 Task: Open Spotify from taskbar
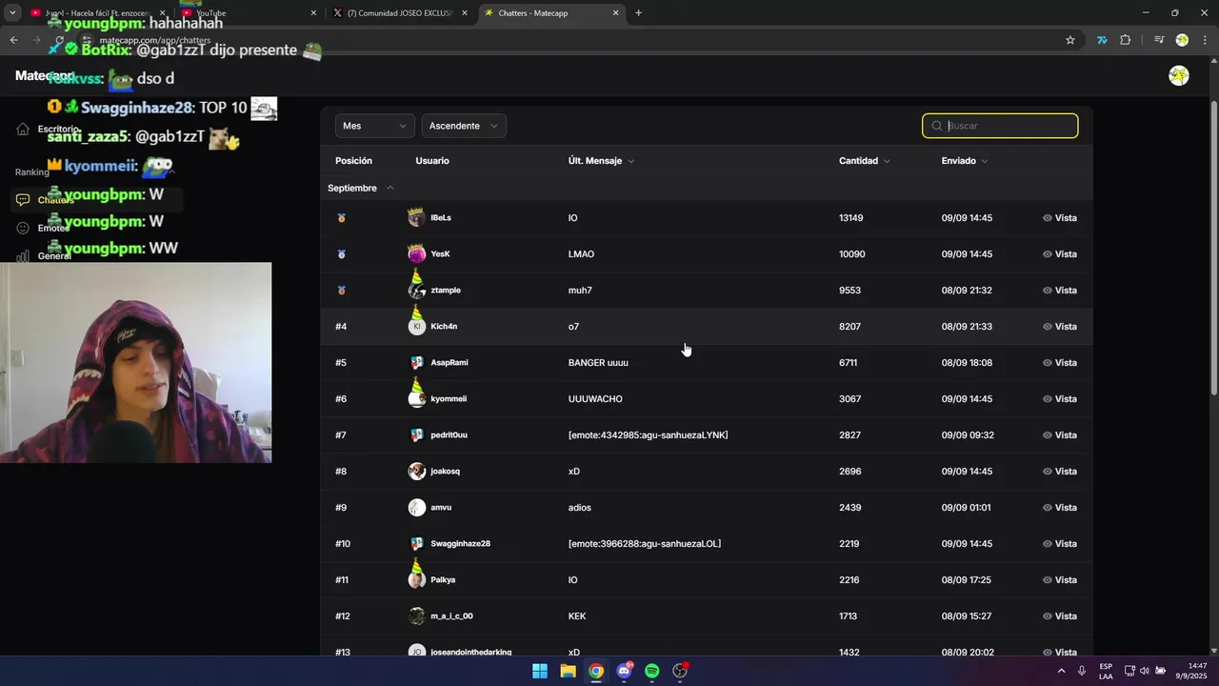651,671
